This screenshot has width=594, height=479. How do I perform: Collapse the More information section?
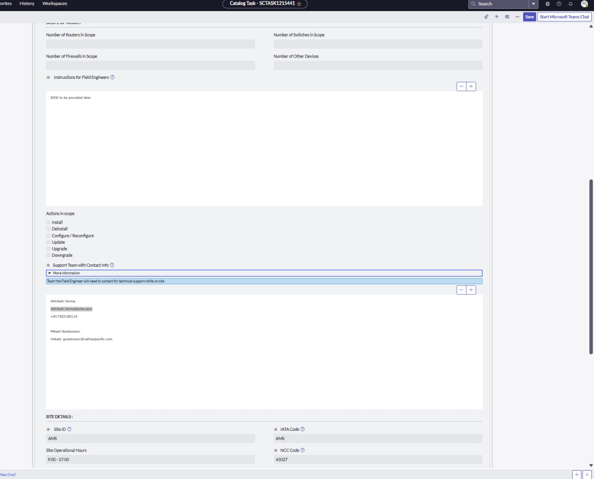point(50,273)
